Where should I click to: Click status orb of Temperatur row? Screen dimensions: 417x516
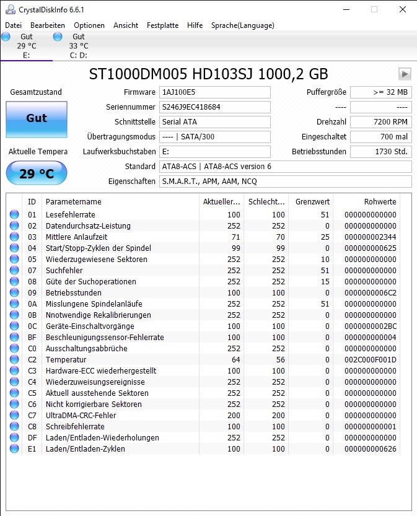(x=14, y=360)
